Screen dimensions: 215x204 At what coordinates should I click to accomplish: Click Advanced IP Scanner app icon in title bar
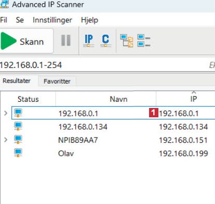(5, 4)
